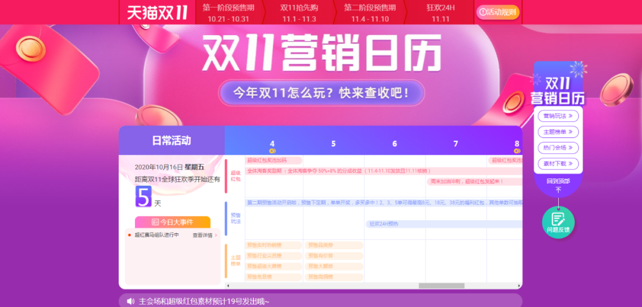642x307 pixels.
Task: Click the coin icon under day 4
Action: (x=272, y=151)
